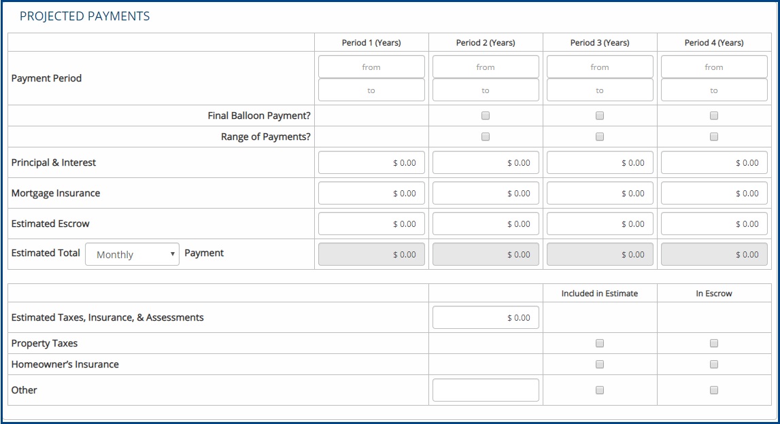Image resolution: width=780 pixels, height=424 pixels.
Task: Click Period 2 'to' field
Action: (x=486, y=90)
